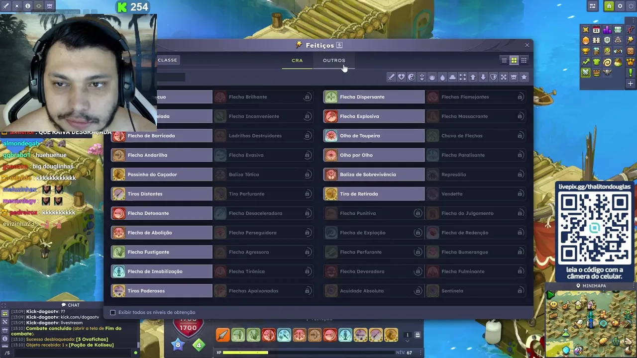Toggle the up-arrow buff filter
The height and width of the screenshot is (358, 637).
coord(473,77)
